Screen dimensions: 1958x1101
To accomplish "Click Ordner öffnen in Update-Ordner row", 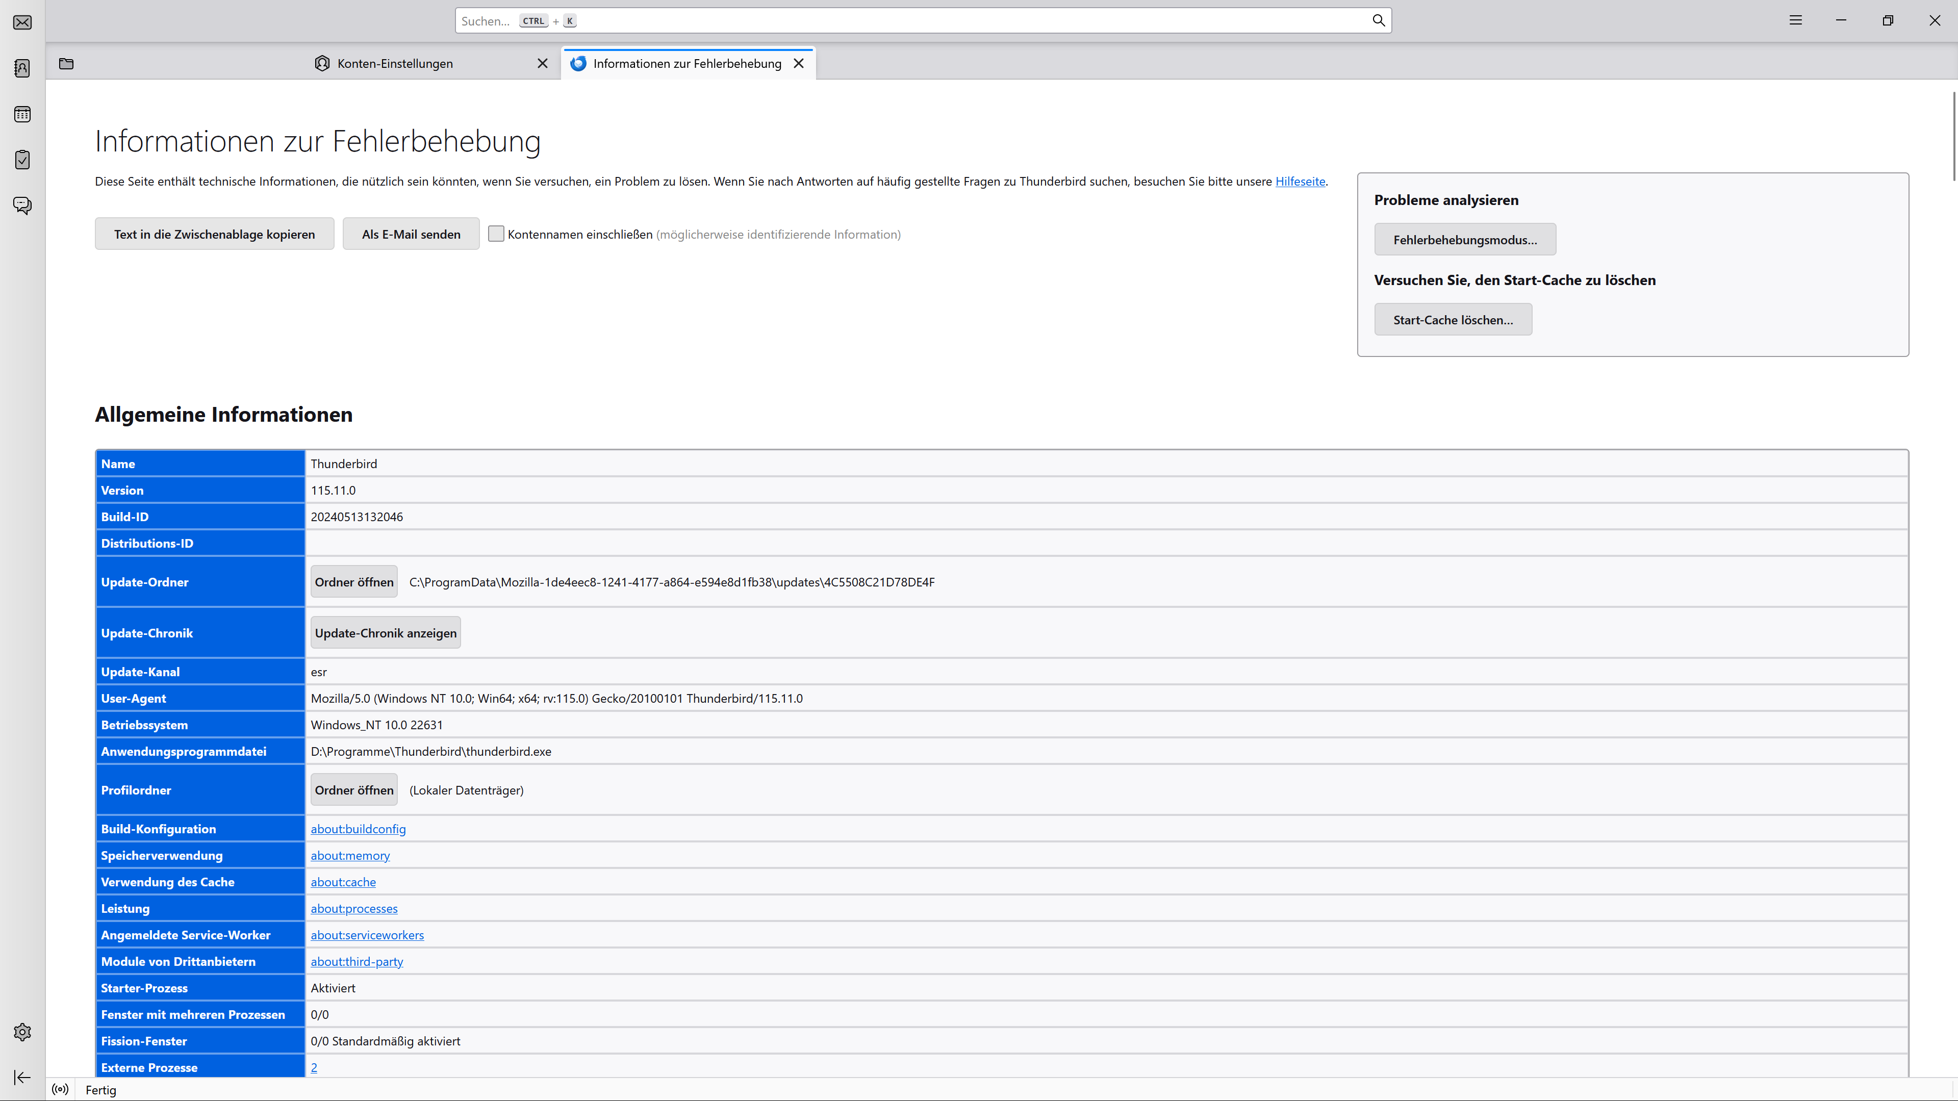I will click(x=354, y=582).
